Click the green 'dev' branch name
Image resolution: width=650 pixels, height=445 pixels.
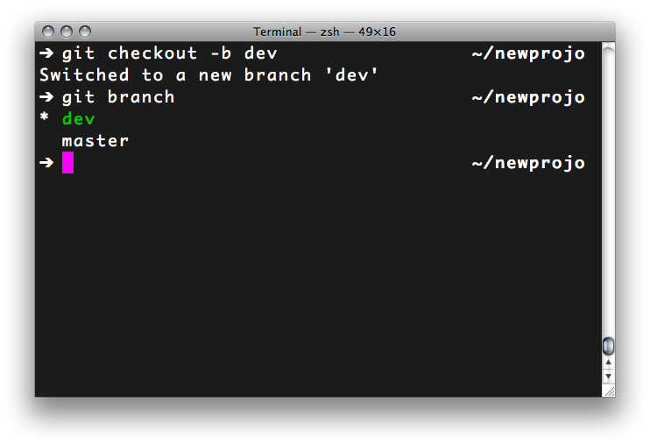click(79, 119)
